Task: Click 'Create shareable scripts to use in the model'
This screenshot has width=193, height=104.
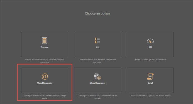Action: [150, 95]
